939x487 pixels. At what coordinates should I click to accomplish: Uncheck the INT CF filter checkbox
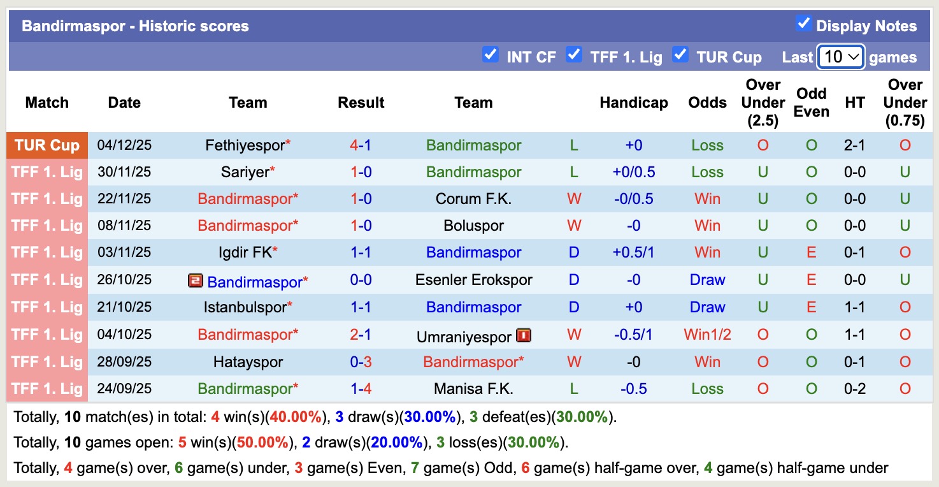click(x=490, y=55)
